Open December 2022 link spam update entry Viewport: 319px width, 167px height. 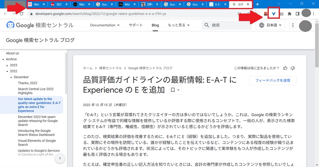click(x=37, y=121)
